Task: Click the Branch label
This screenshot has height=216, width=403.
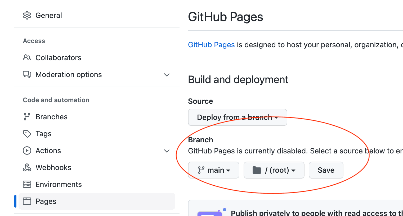Action: point(200,140)
